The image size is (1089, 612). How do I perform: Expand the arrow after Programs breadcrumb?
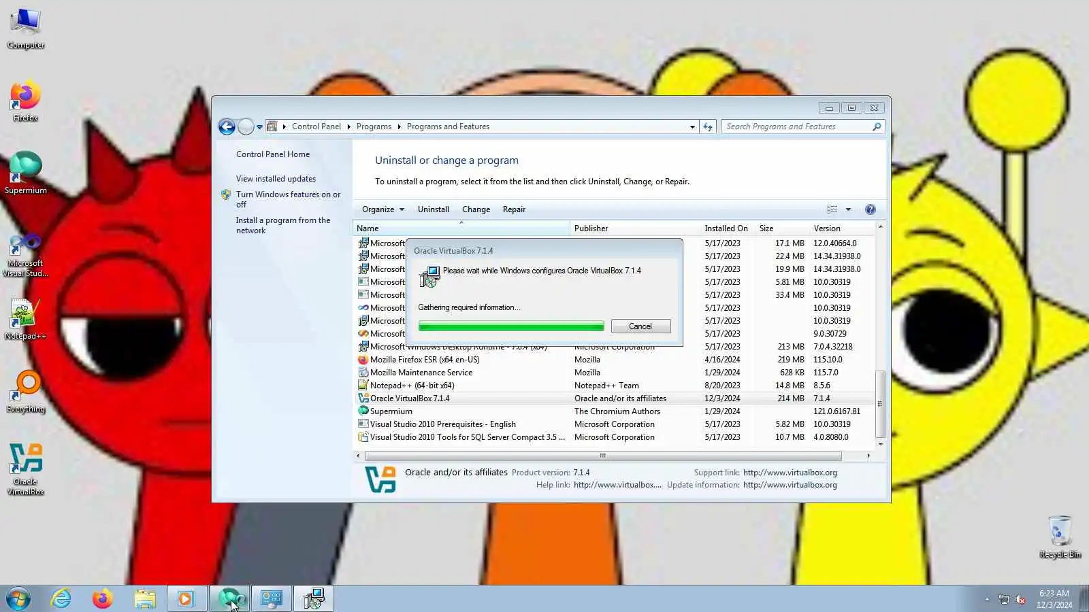click(x=399, y=126)
